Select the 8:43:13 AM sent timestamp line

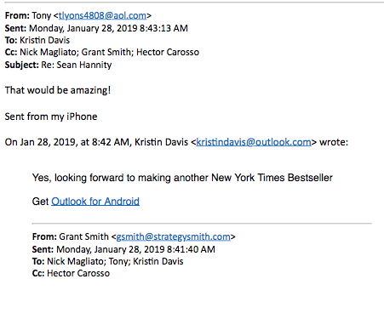click(x=96, y=28)
